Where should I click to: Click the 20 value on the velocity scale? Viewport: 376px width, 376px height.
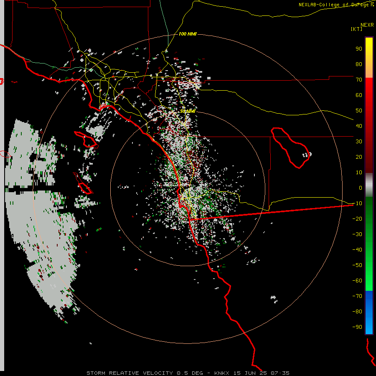(x=359, y=157)
